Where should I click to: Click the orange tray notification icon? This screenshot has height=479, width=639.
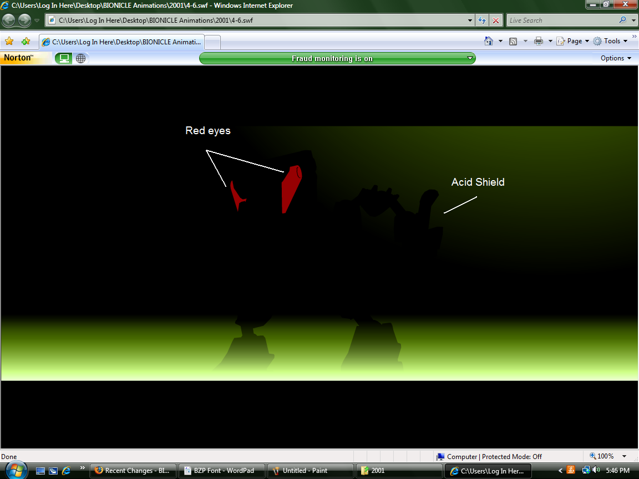(571, 470)
